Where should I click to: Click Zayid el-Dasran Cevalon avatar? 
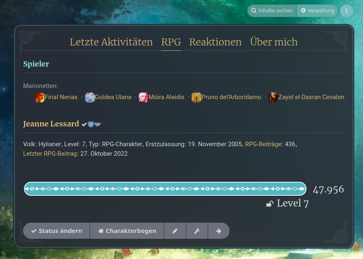pos(273,97)
